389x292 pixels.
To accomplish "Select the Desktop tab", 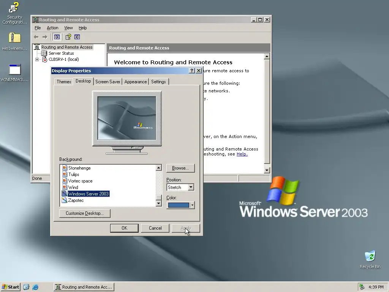I will pos(83,81).
